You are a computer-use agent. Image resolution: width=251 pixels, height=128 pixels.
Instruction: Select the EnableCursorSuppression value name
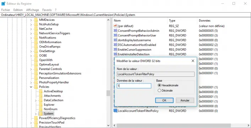click(135, 50)
